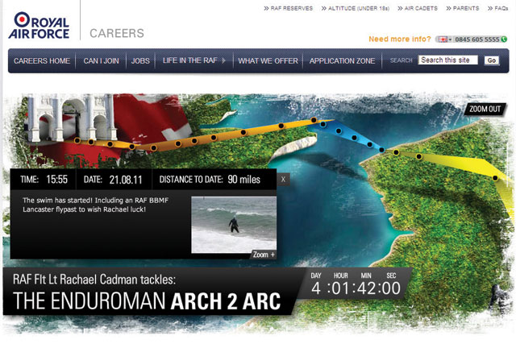Viewport: 516px width, 344px height.
Task: Select the first orange route marker at the arch
Action: pyautogui.click(x=77, y=140)
